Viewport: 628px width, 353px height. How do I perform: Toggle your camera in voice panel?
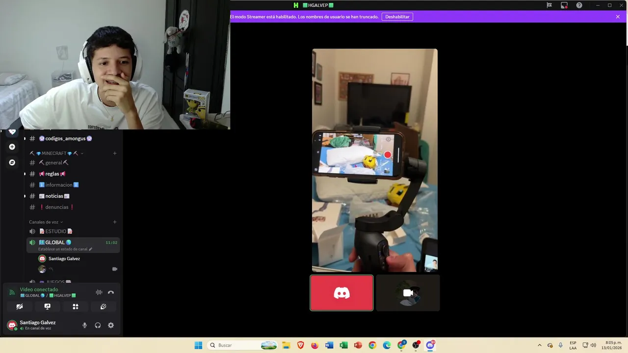[x=20, y=306]
